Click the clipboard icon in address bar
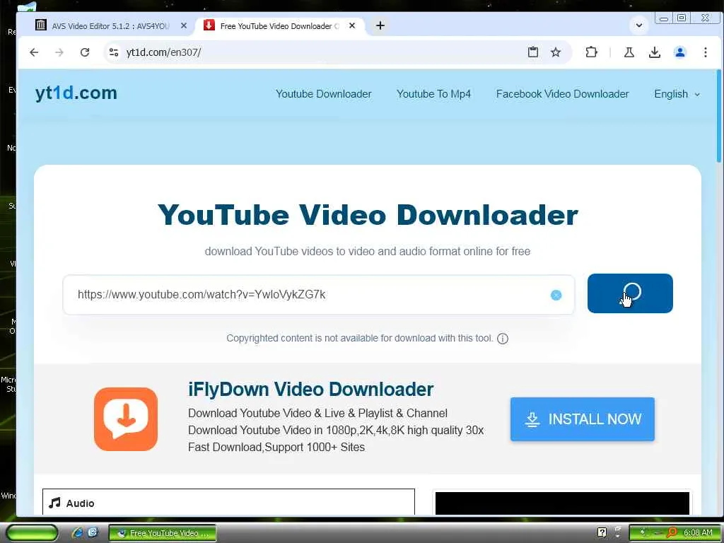The height and width of the screenshot is (543, 724). [533, 52]
